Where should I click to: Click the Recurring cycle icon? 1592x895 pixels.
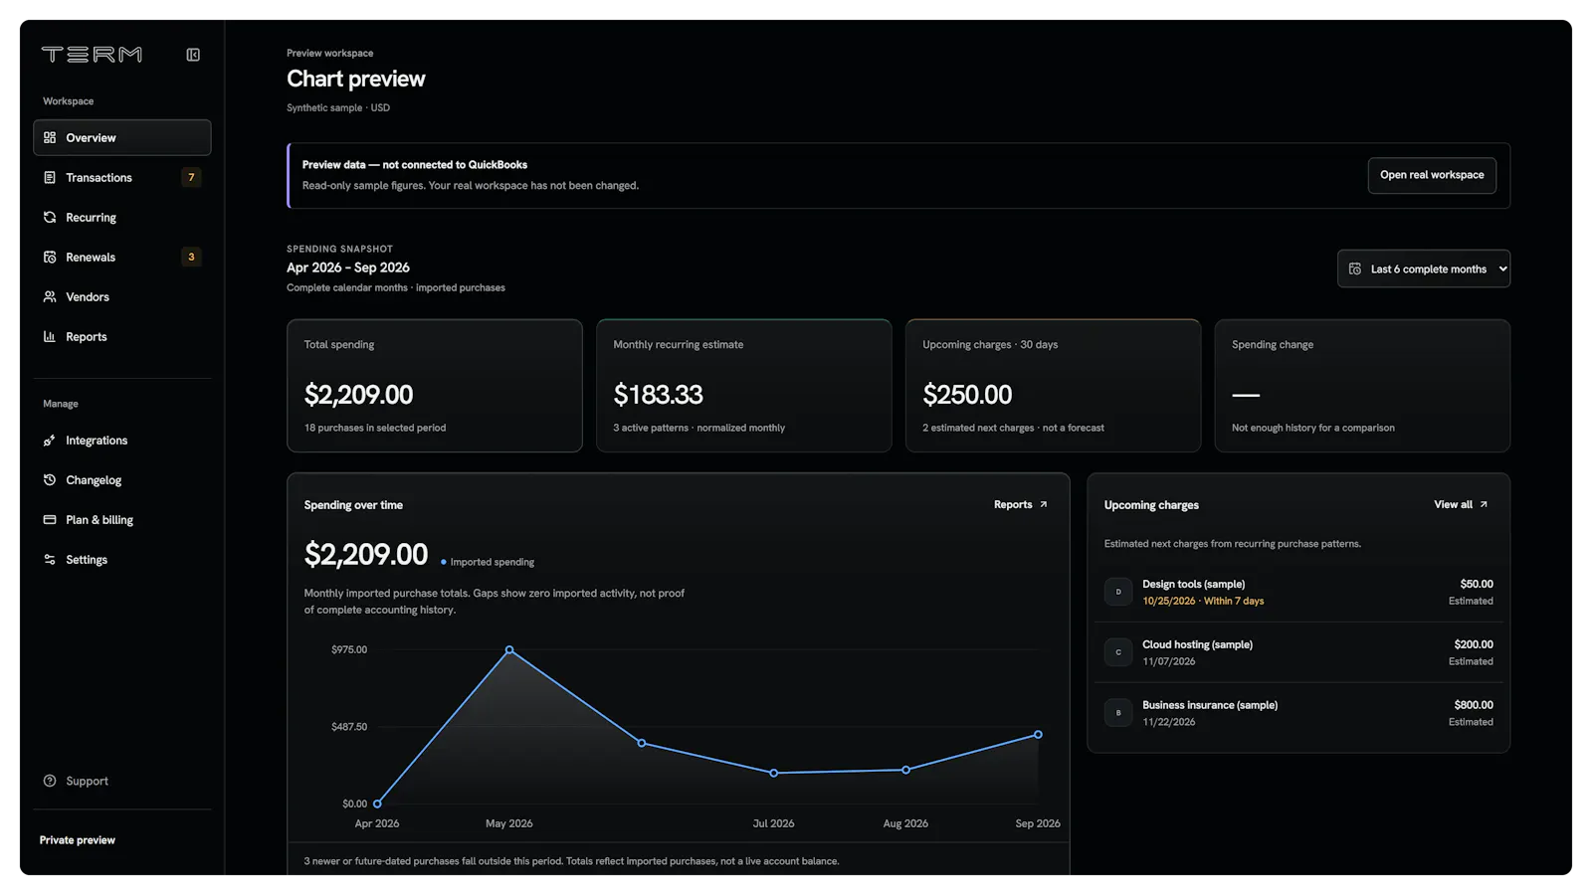click(x=50, y=217)
